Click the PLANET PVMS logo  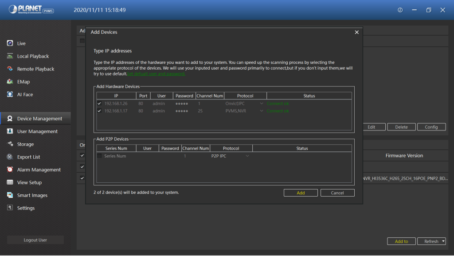31,10
